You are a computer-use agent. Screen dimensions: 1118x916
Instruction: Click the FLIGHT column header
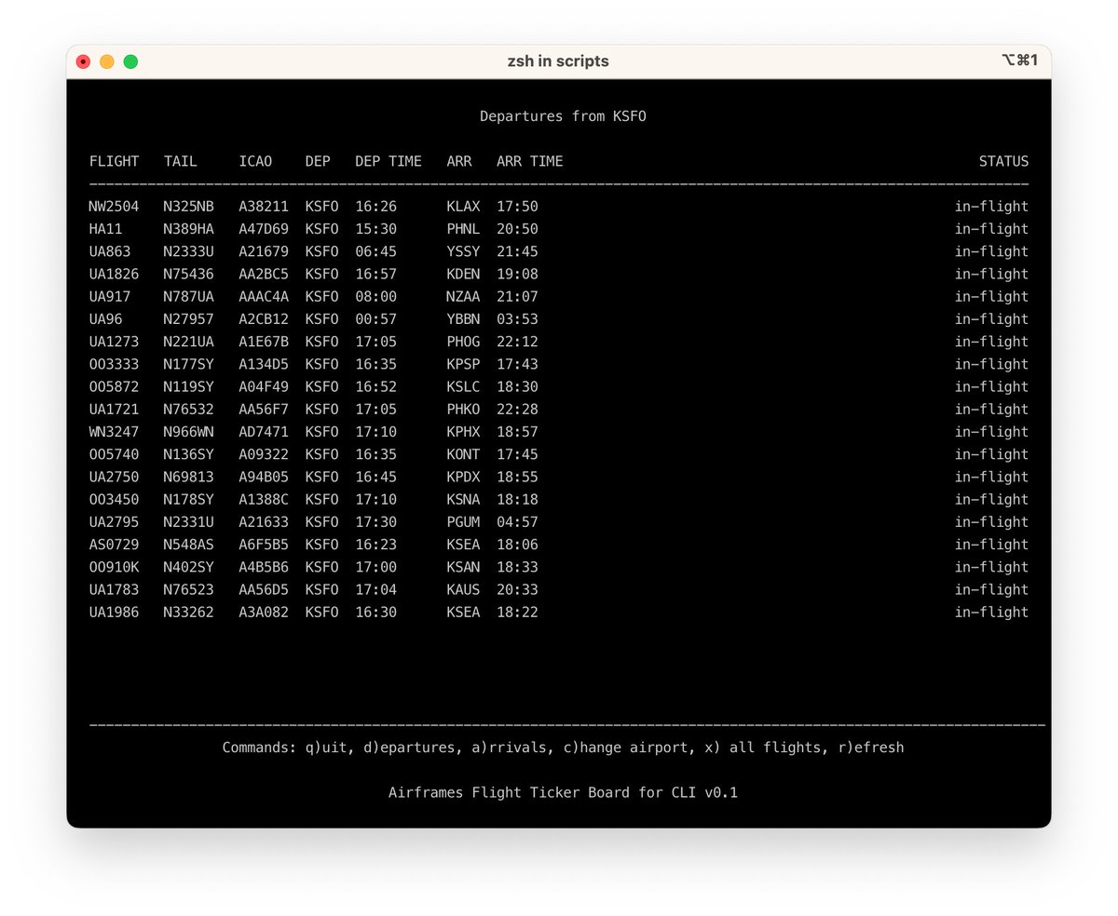114,161
